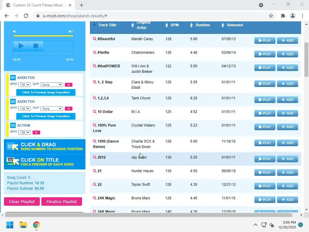Click the browser back arrow
The height and width of the screenshot is (232, 309).
pyautogui.click(x=7, y=16)
